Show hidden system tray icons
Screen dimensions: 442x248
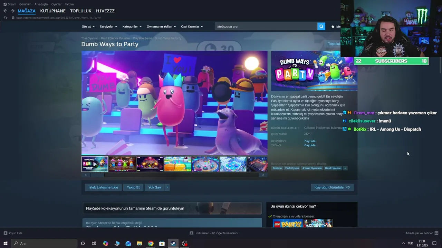tap(403, 244)
